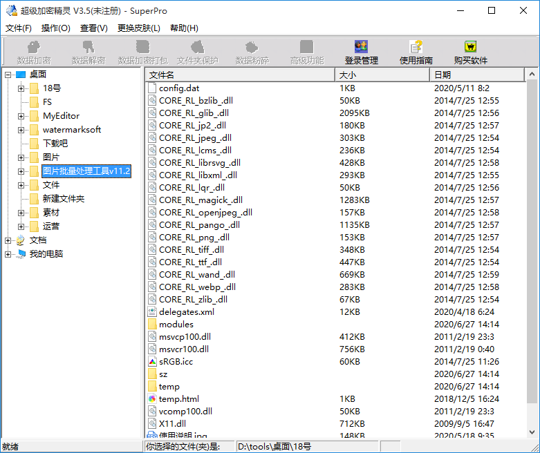Click the SuperPro app icon in title bar

tap(11, 10)
